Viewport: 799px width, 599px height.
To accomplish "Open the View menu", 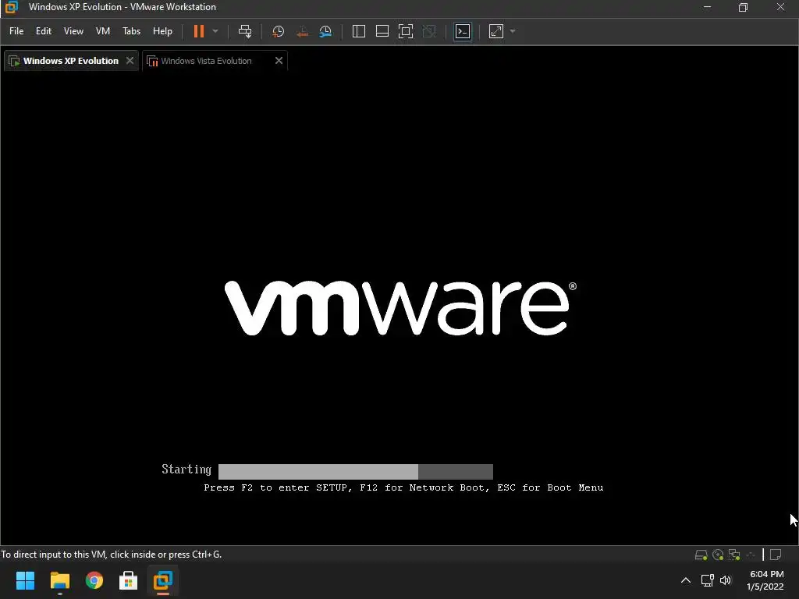I will pyautogui.click(x=73, y=31).
